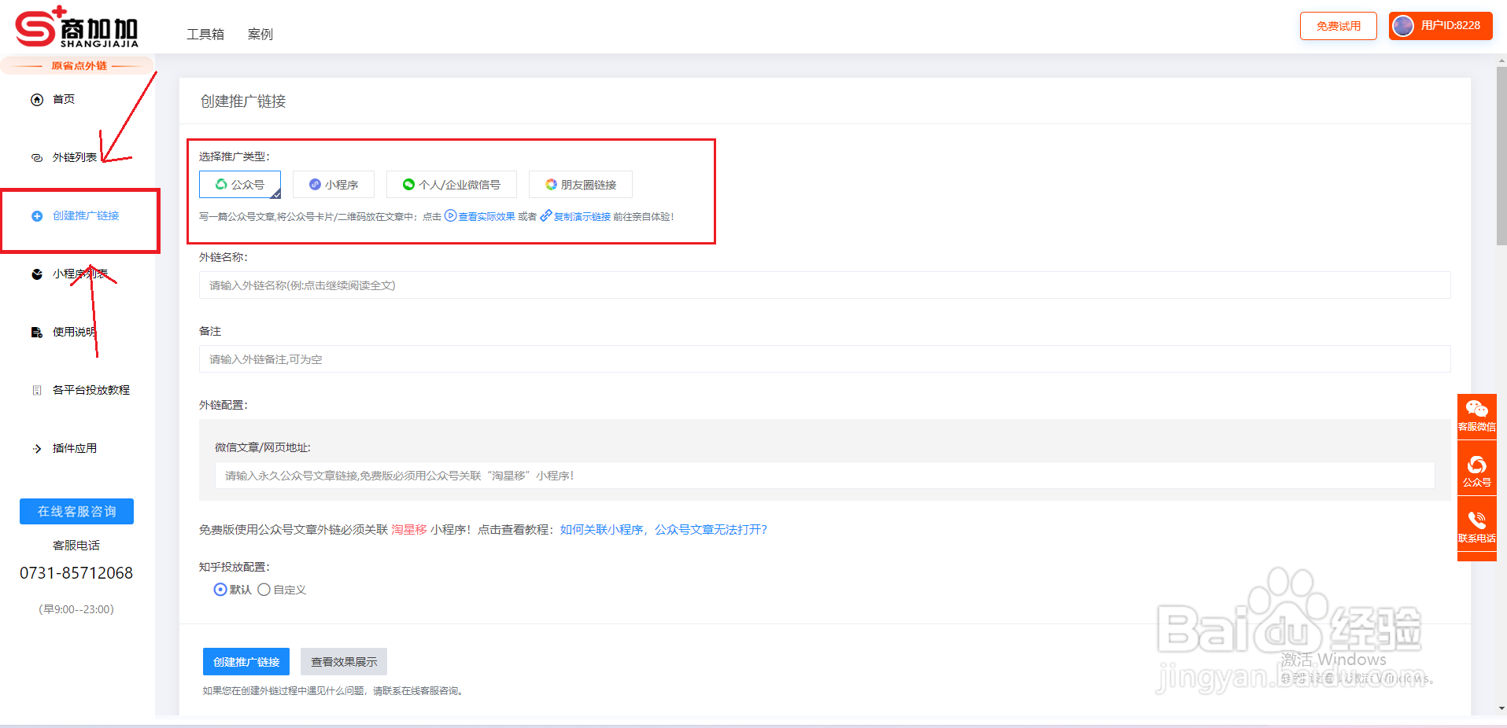Open the 联系电话 floating panel
This screenshot has width=1507, height=728.
pos(1476,524)
